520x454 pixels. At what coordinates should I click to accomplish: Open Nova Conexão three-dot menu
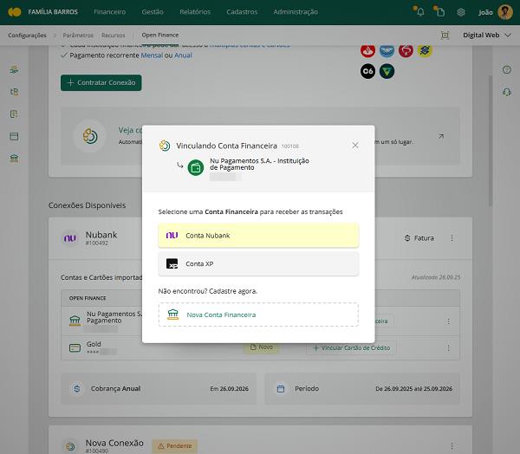tap(452, 446)
